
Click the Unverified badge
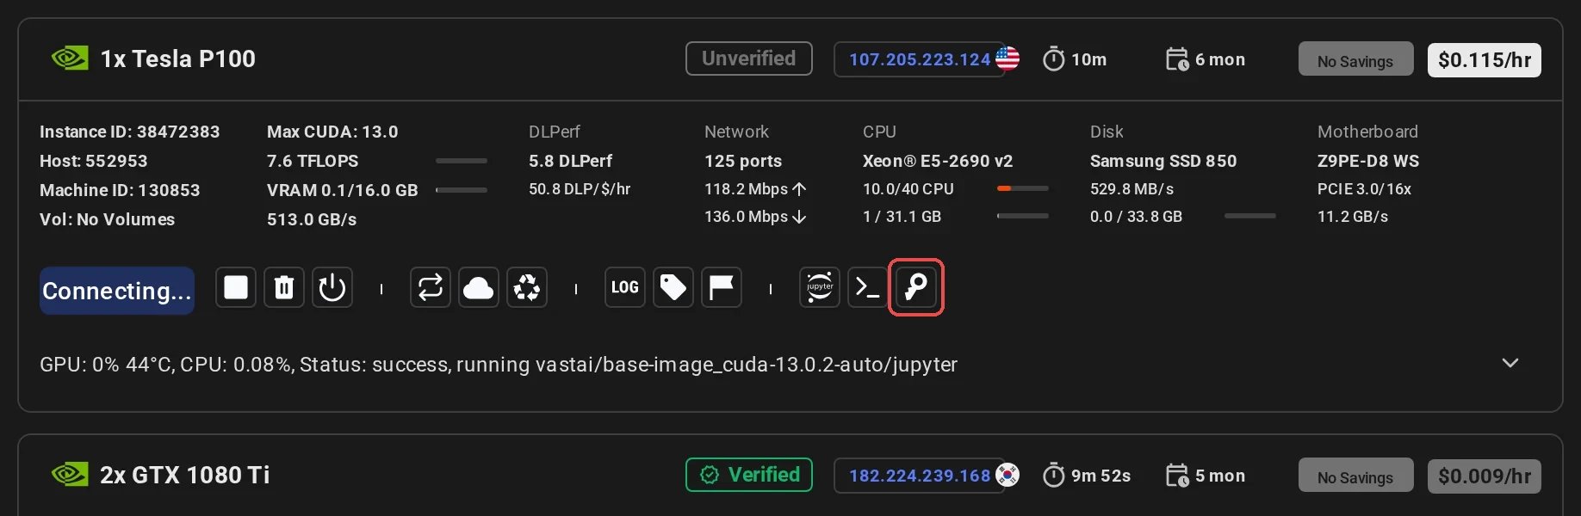[749, 58]
